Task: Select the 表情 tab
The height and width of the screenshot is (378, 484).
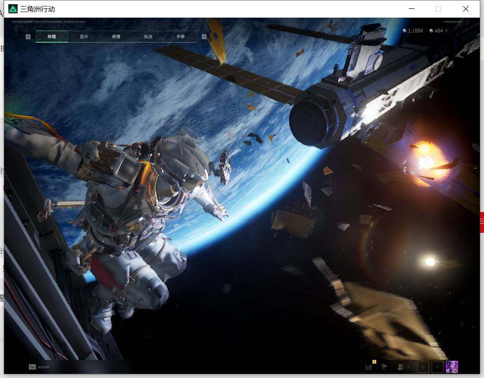Action: pyautogui.click(x=116, y=36)
